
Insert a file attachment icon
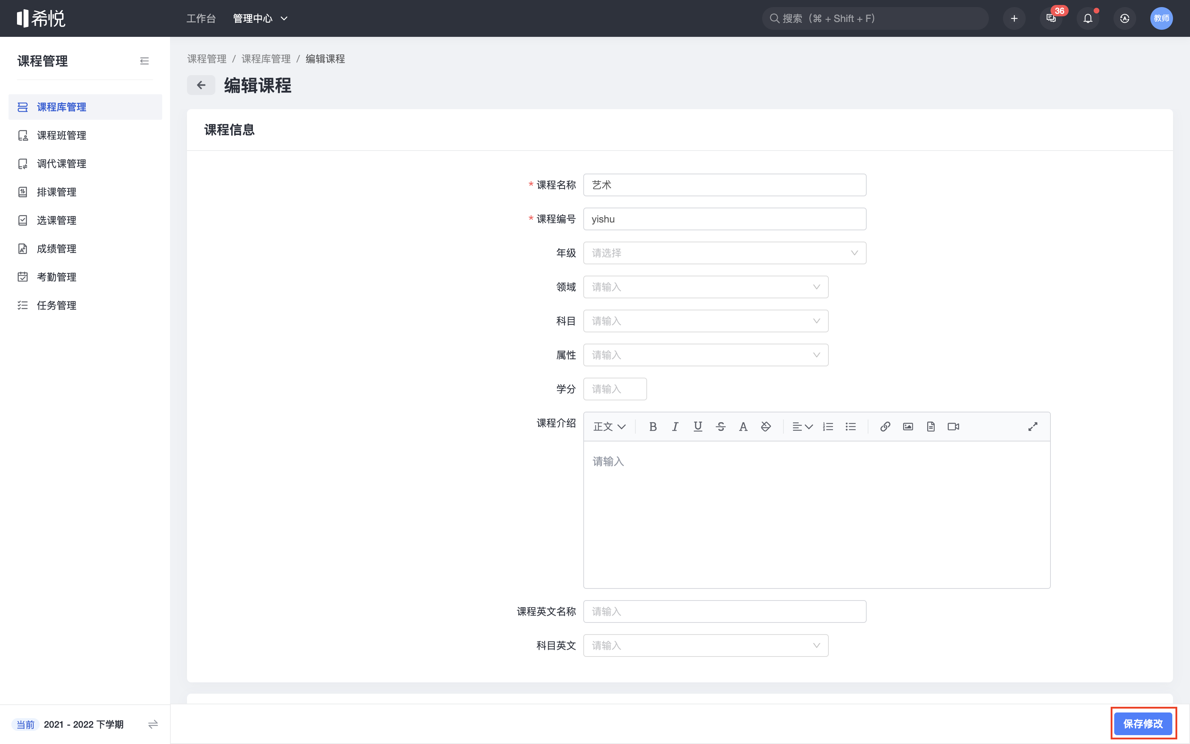[x=930, y=427]
